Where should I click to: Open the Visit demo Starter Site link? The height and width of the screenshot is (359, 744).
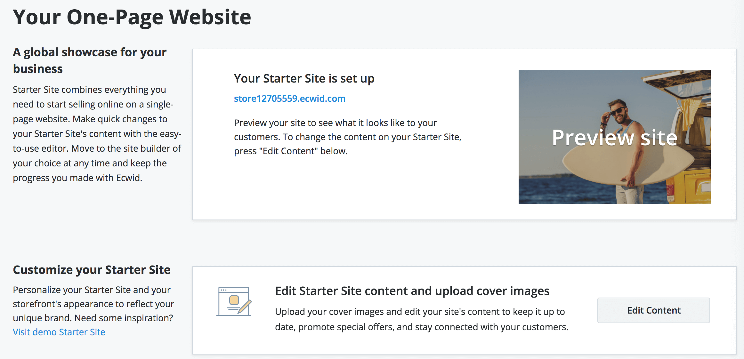tap(59, 332)
